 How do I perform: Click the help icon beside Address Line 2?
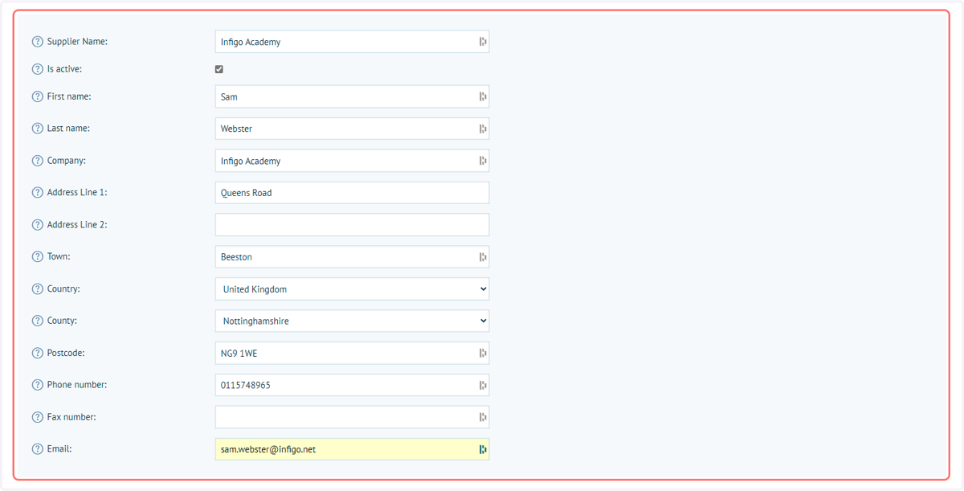pos(37,225)
